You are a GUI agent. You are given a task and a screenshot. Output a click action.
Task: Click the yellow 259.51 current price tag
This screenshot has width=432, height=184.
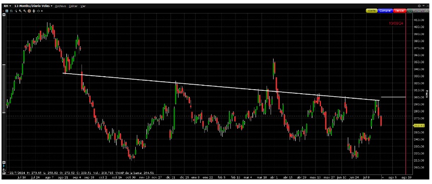click(x=419, y=125)
